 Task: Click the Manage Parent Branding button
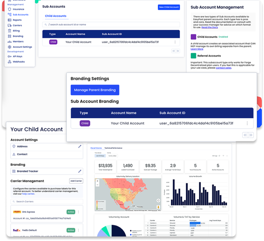(95, 90)
